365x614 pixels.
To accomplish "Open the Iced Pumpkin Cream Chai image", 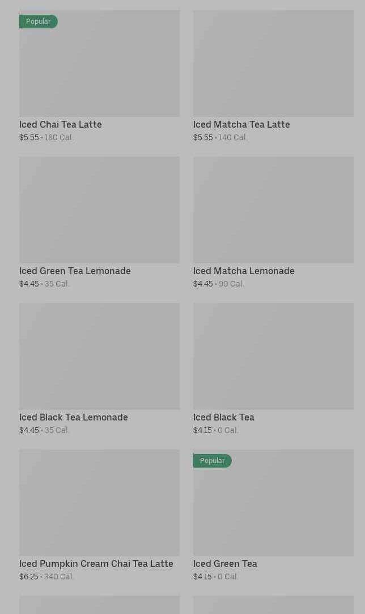I will tap(99, 502).
